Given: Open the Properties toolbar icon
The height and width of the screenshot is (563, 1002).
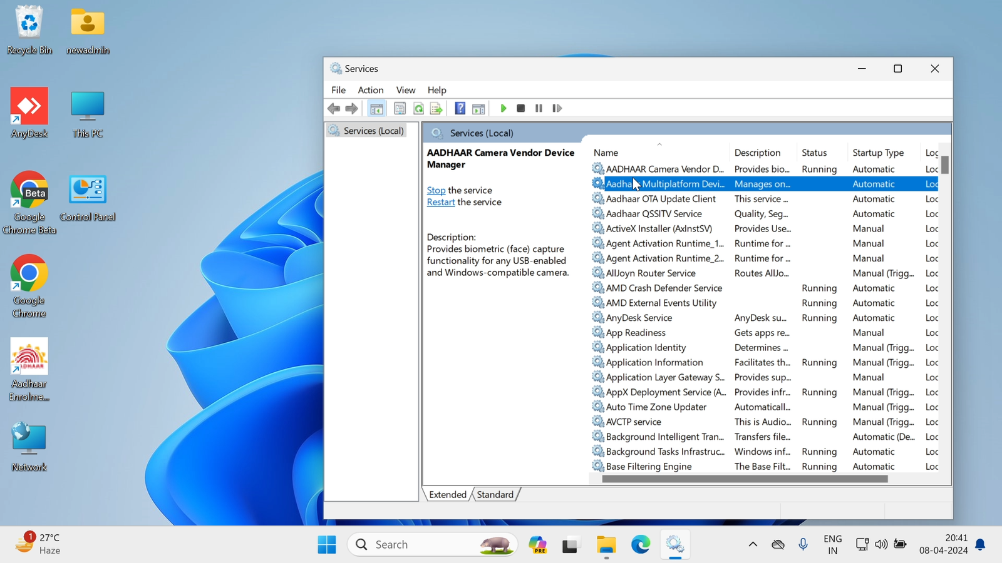Looking at the screenshot, I should [x=400, y=109].
